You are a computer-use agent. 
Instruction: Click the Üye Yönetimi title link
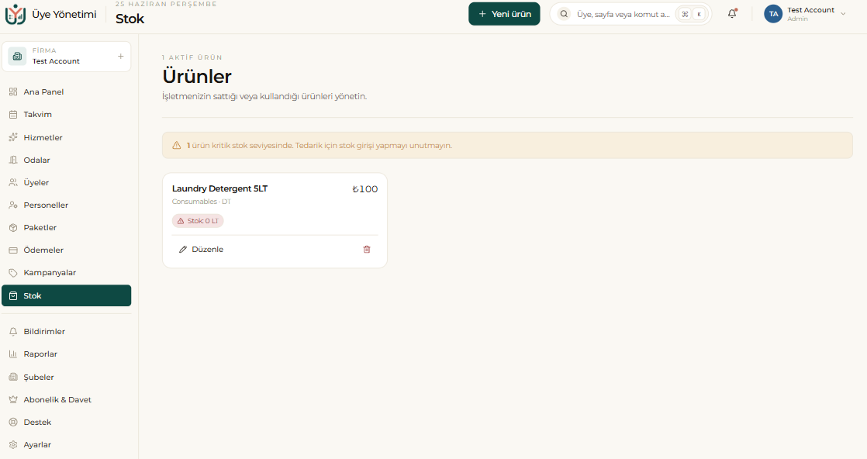point(64,15)
